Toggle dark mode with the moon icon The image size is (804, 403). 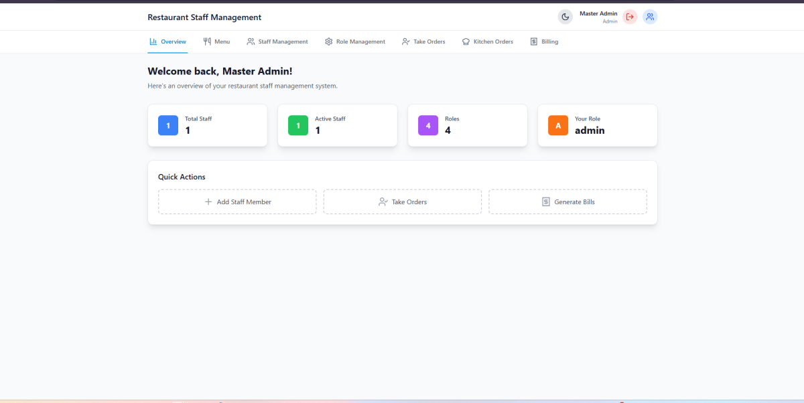(x=565, y=17)
